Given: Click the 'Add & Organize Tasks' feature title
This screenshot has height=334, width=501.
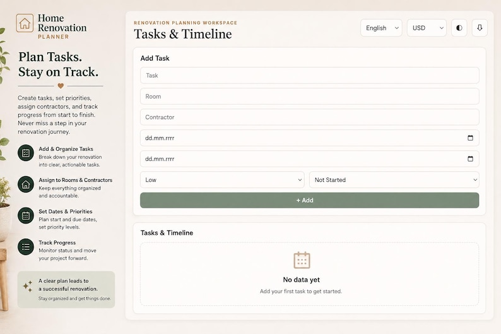Looking at the screenshot, I should pos(66,149).
